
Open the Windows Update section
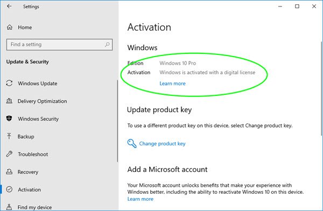coord(38,83)
